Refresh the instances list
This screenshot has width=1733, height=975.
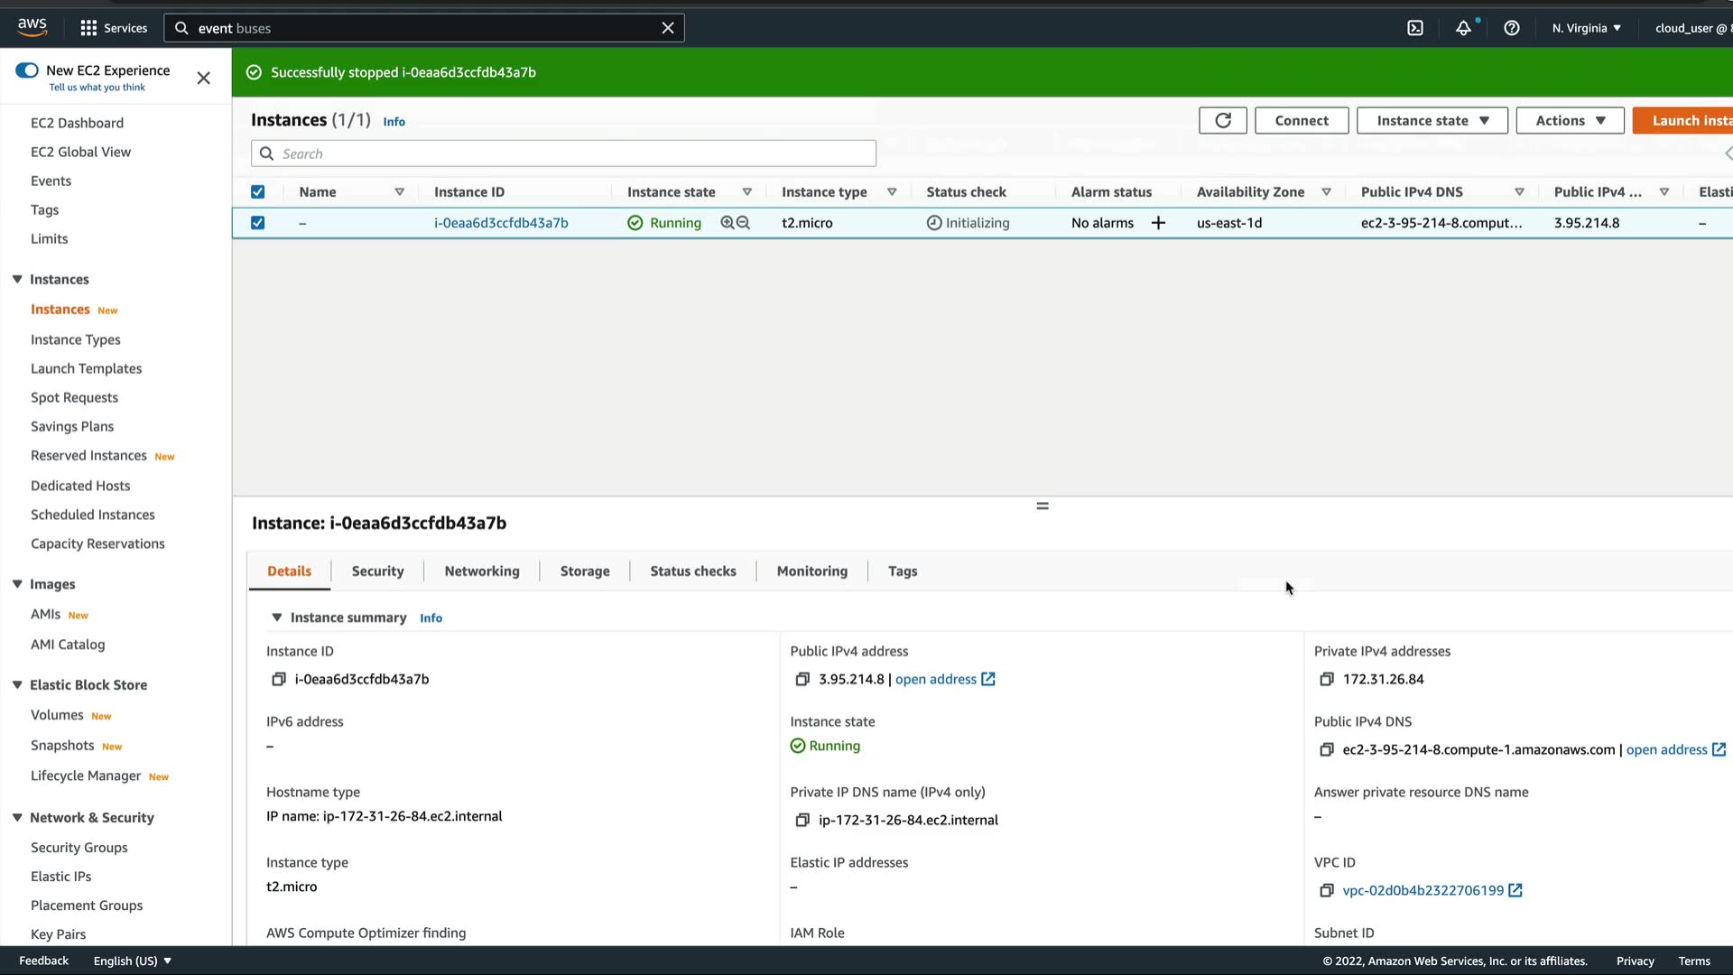(x=1223, y=120)
